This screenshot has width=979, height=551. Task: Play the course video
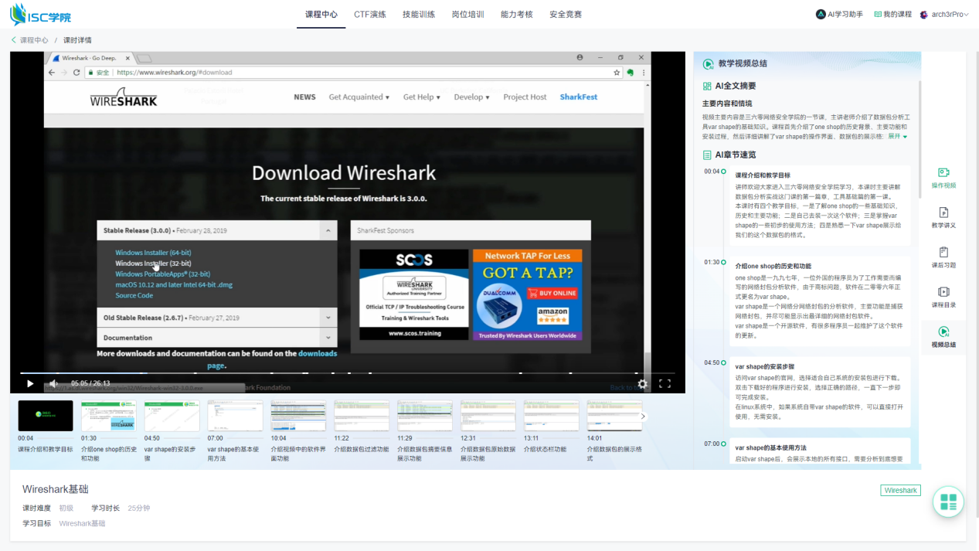tap(30, 383)
